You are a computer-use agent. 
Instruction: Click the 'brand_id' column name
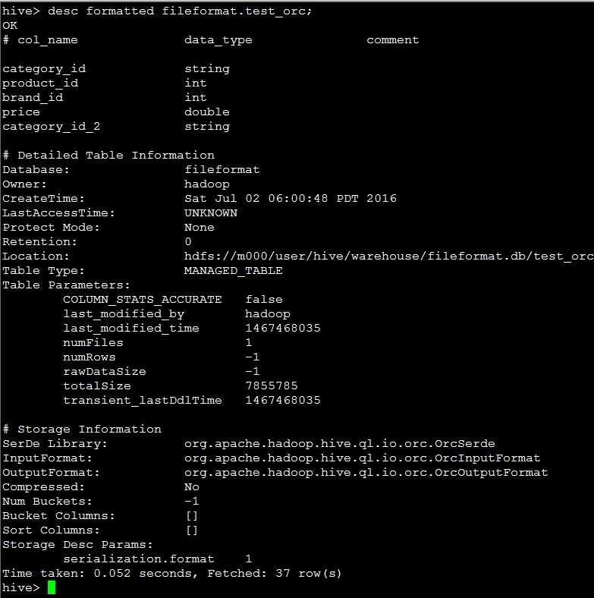click(x=33, y=98)
